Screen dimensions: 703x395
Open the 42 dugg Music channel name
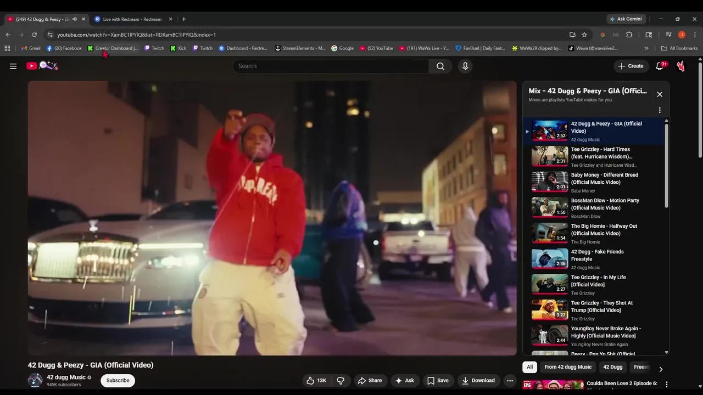pyautogui.click(x=66, y=377)
